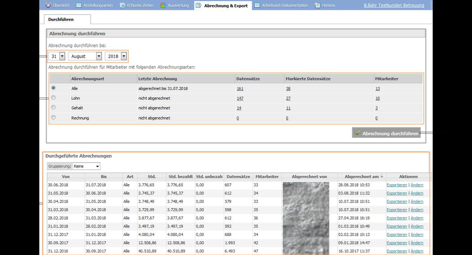
Task: Export the billing from 31.12.2017
Action: coord(397,234)
